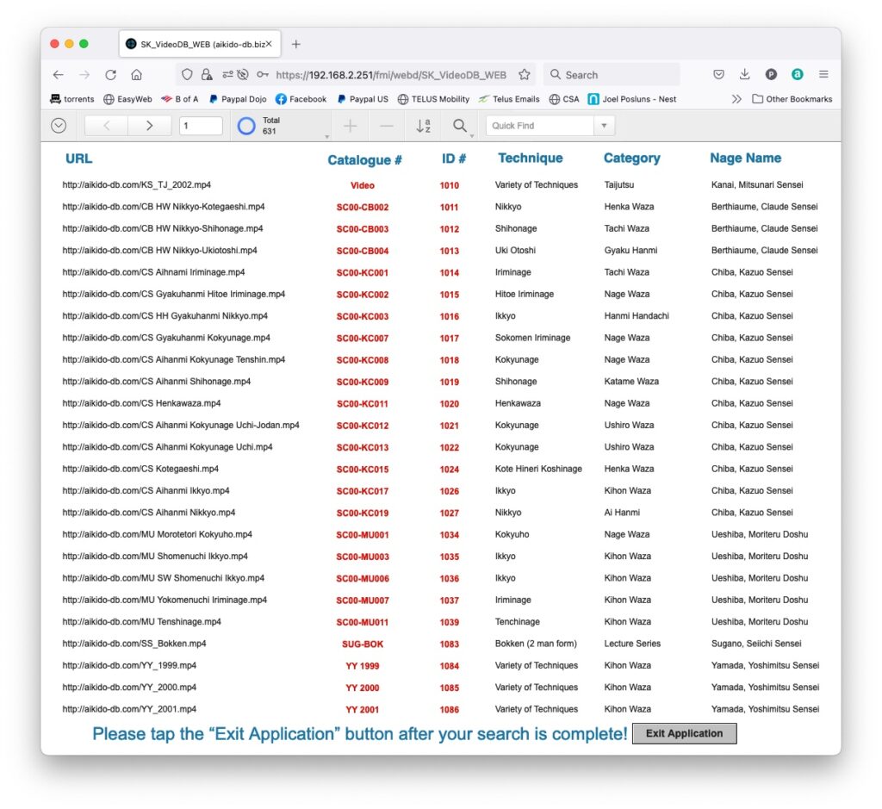
Task: Show site security info via the padlock icon
Action: [207, 75]
